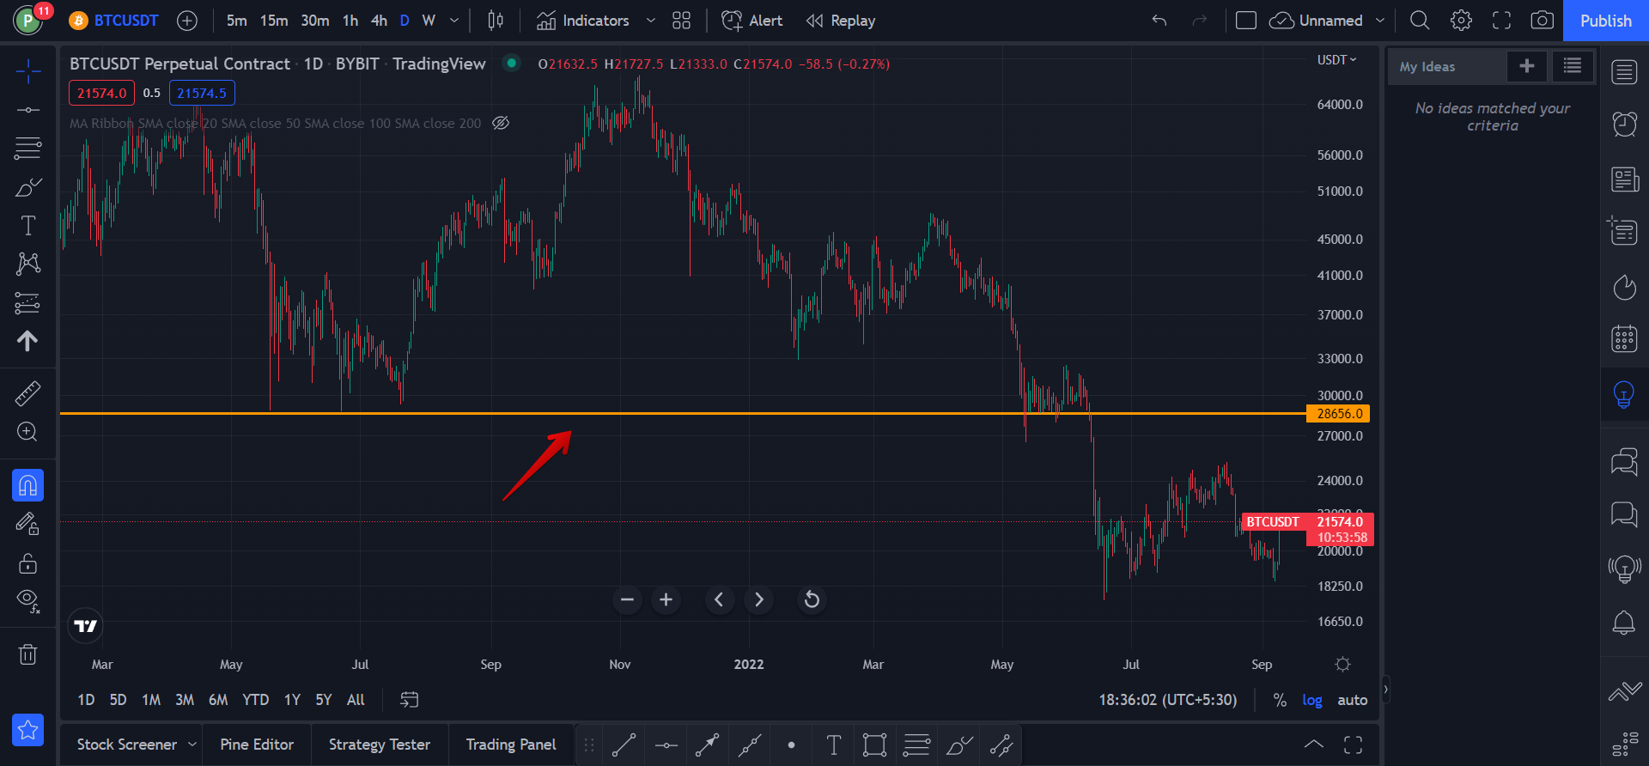Open the USDT currency dropdown

(1336, 60)
